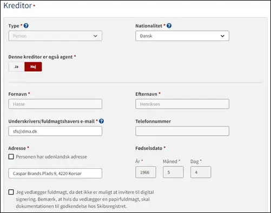Viewport: 271px width, 213px height.
Task: Expand the Type dropdown showing Person
Action: (55, 36)
